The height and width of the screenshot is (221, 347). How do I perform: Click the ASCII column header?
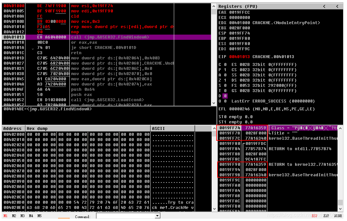(x=173, y=128)
